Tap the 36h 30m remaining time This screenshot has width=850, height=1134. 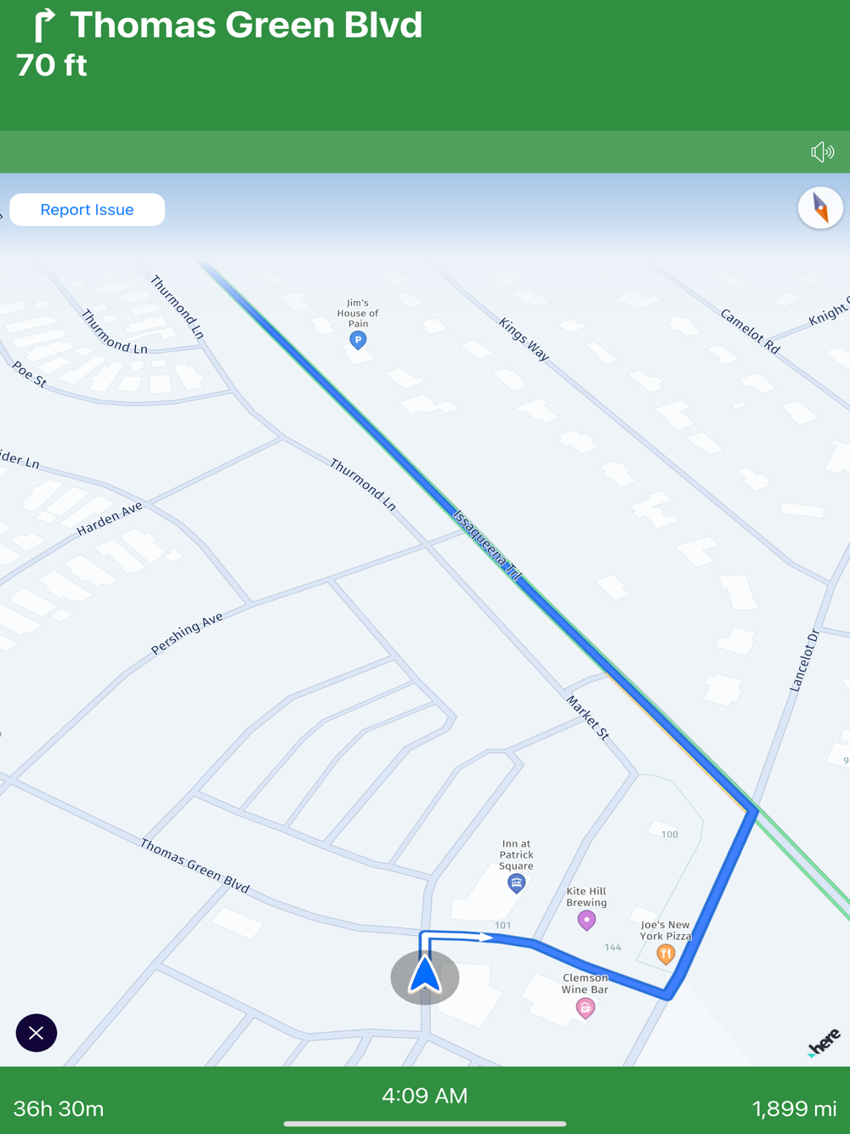59,1108
